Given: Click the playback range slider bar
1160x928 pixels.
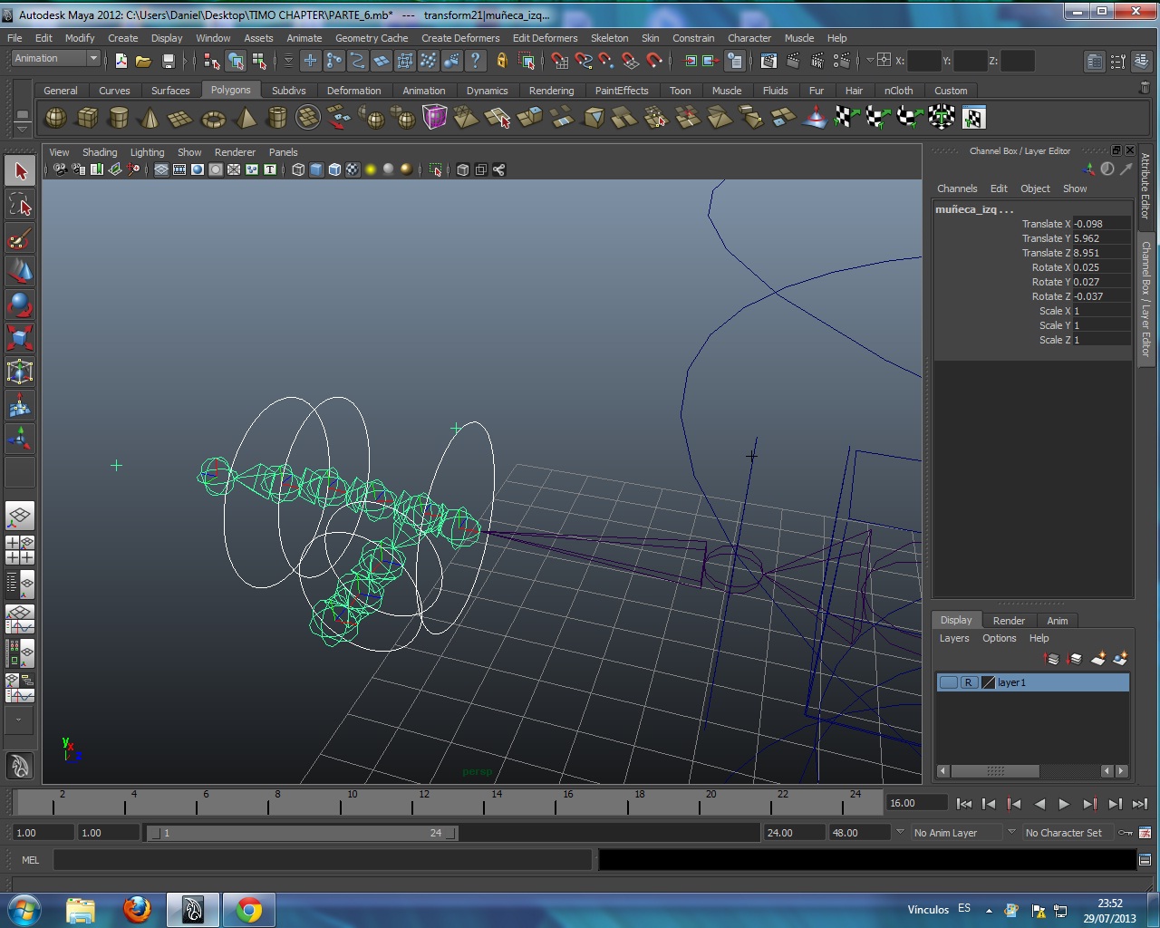Looking at the screenshot, I should 302,833.
